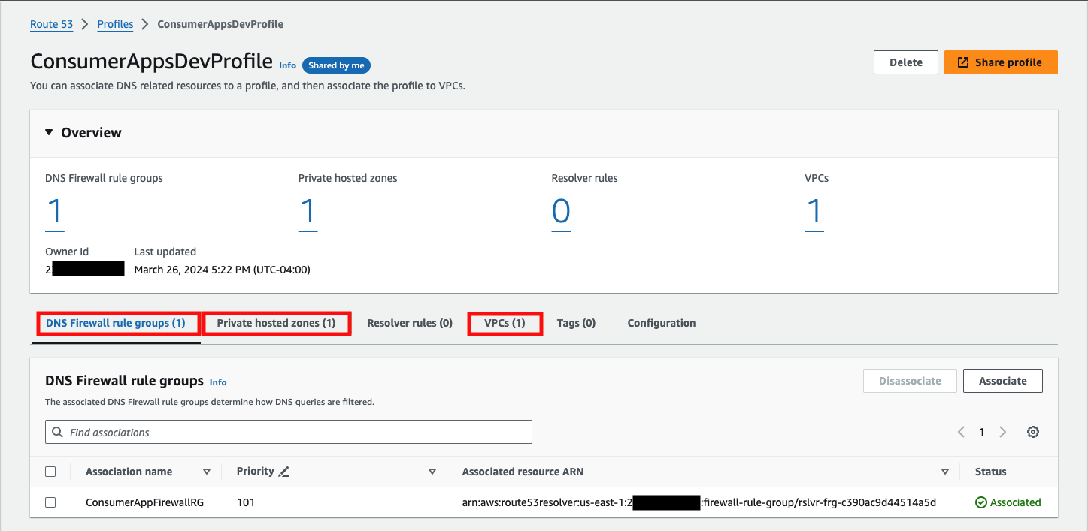Go to next page chevron
Image resolution: width=1088 pixels, height=531 pixels.
click(x=1002, y=432)
